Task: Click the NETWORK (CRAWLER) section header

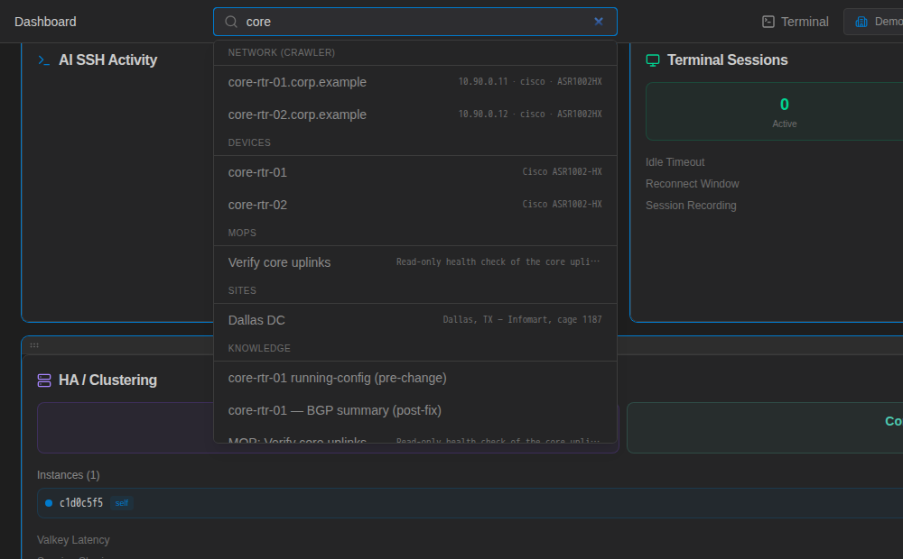Action: click(x=282, y=52)
